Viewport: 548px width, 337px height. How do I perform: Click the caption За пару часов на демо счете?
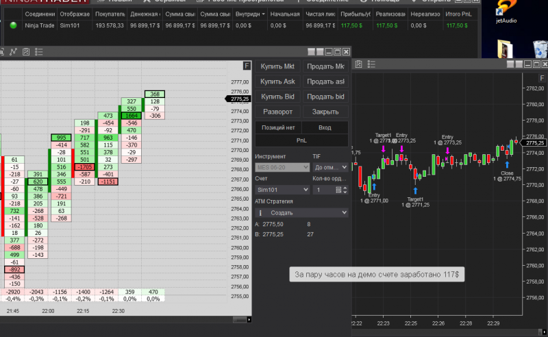coord(377,275)
